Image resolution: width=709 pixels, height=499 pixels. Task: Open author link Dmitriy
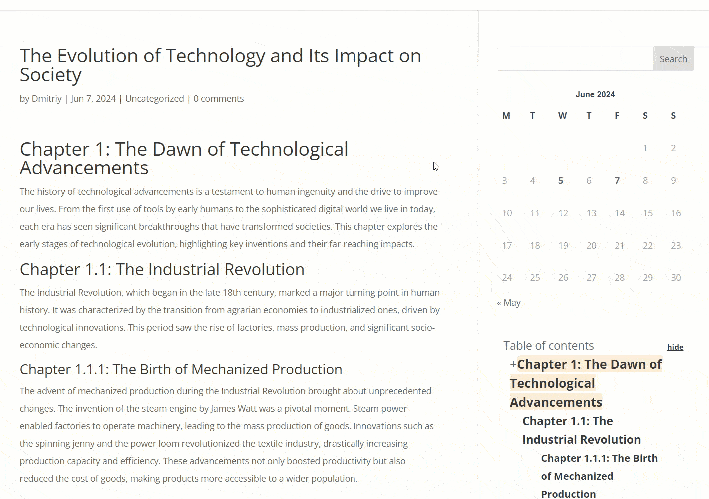[47, 99]
